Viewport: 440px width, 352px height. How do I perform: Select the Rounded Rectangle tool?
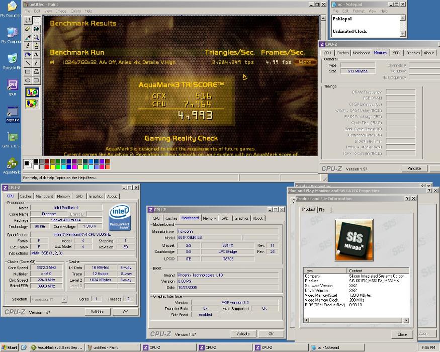click(36, 80)
